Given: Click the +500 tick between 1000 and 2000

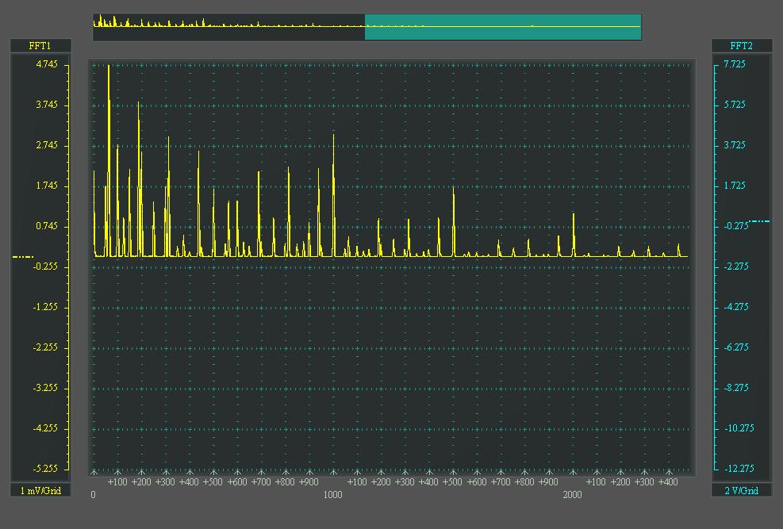Looking at the screenshot, I should (x=452, y=481).
